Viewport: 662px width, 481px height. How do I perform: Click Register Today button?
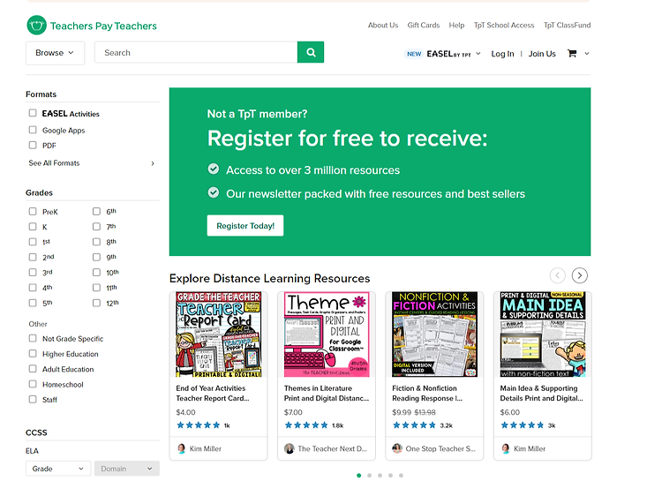[x=245, y=226]
